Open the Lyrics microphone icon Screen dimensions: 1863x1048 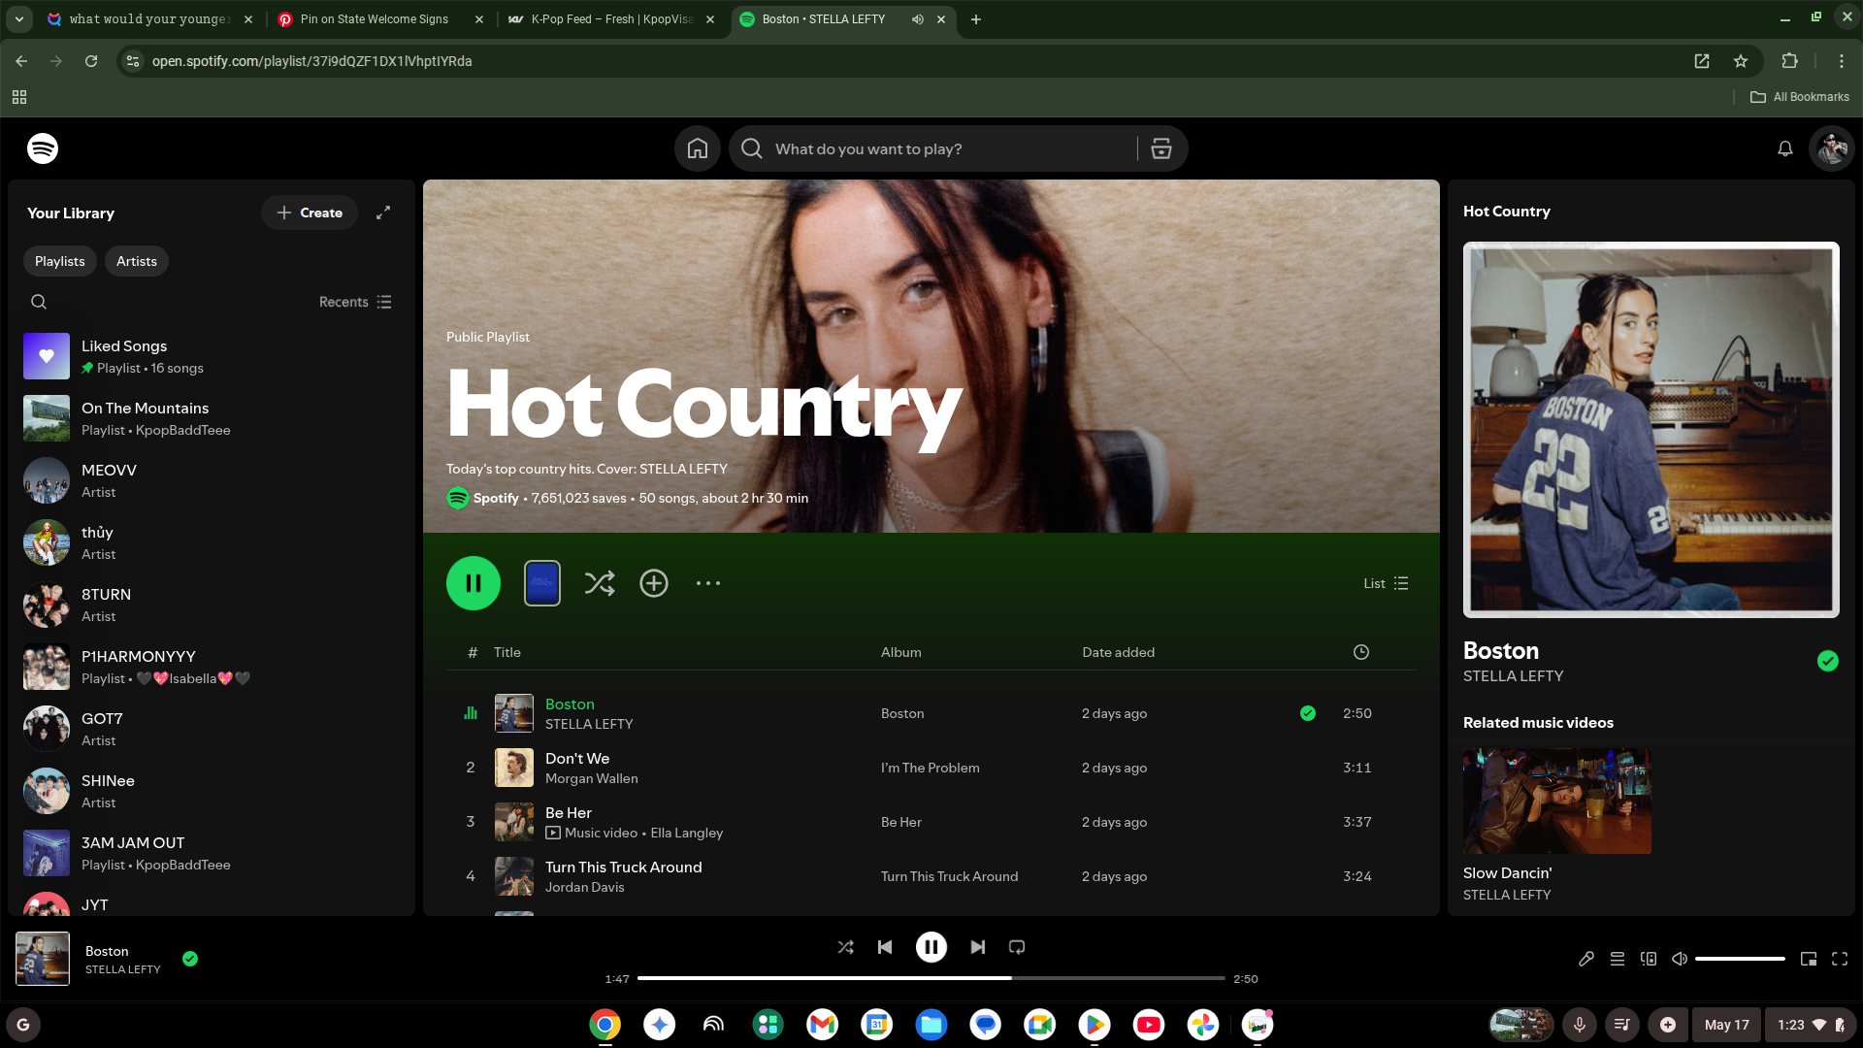coord(1586,959)
